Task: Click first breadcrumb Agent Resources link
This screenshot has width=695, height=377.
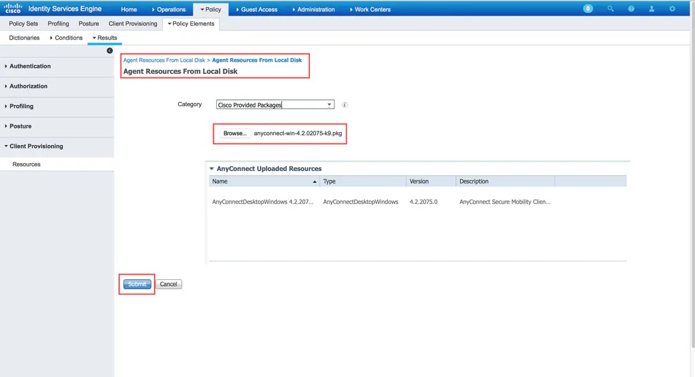Action: 164,60
